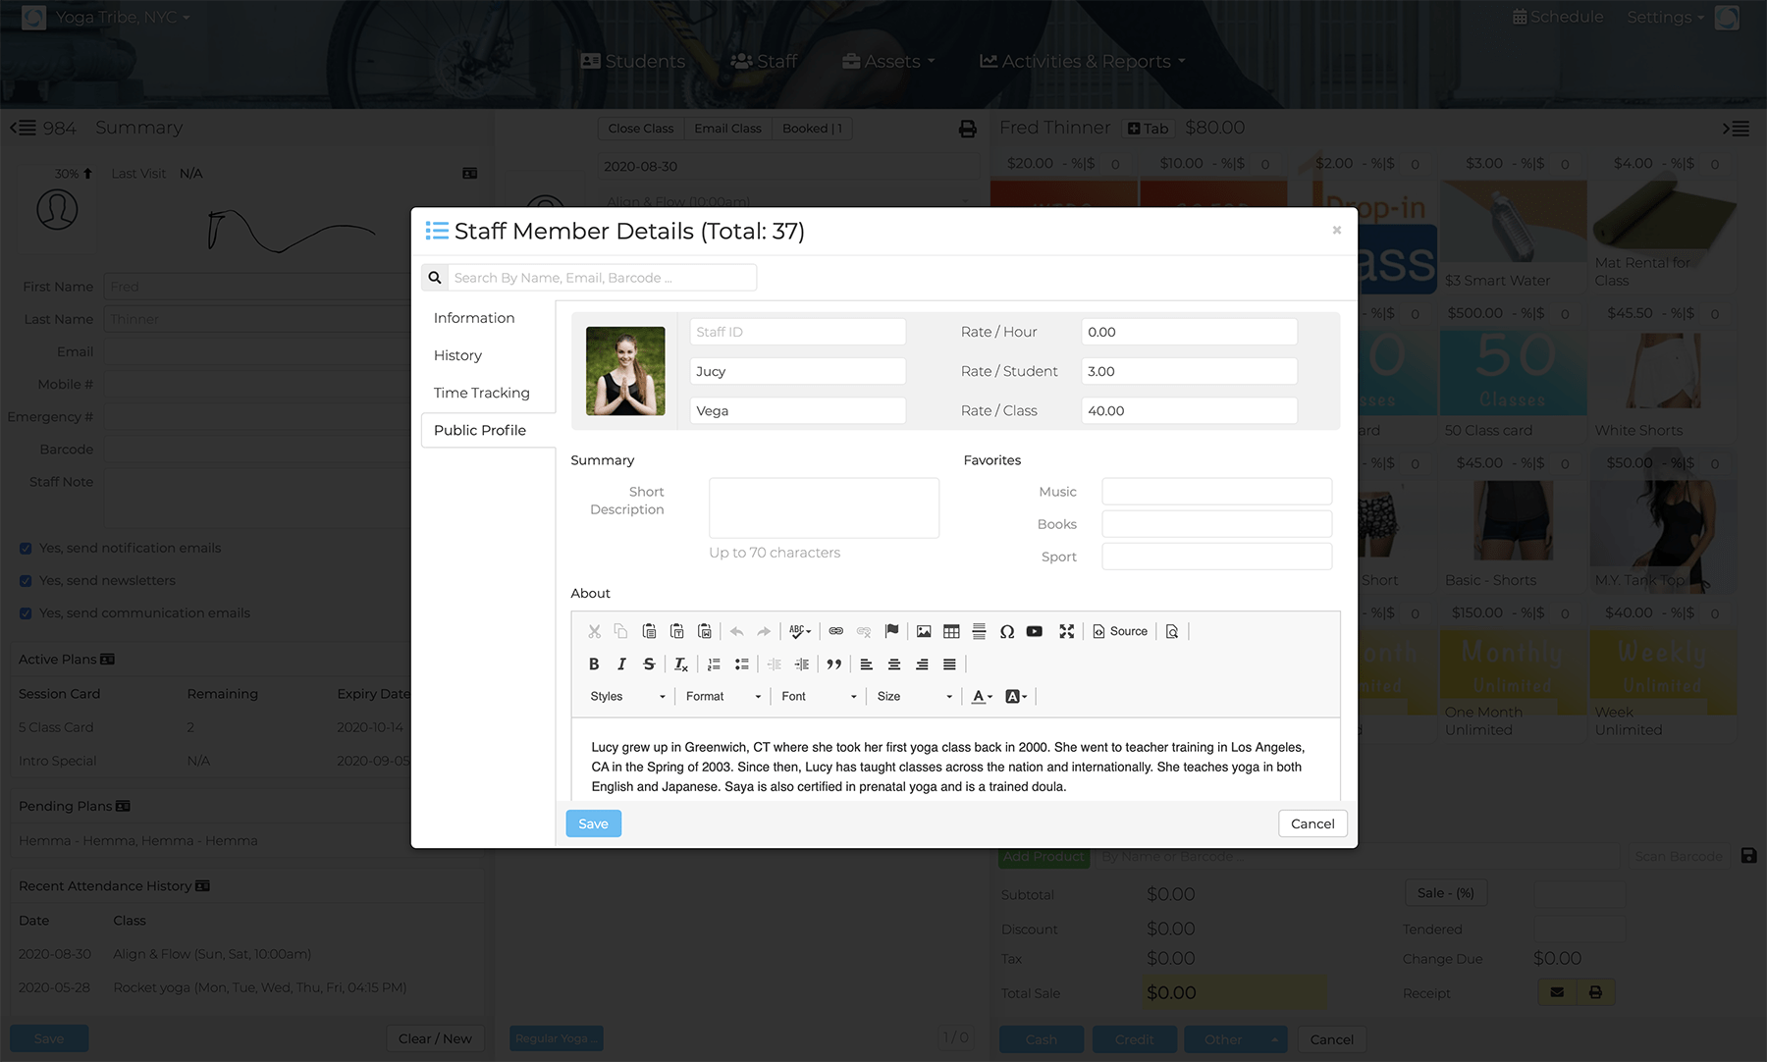Toggle 'Yes, send newsletters' checkbox
This screenshot has width=1767, height=1062.
click(26, 581)
